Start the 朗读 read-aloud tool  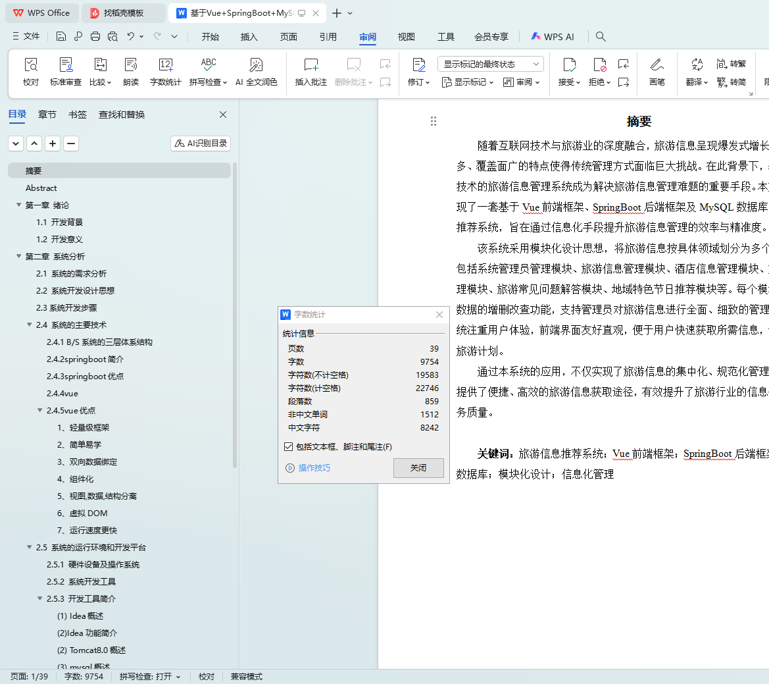[131, 71]
